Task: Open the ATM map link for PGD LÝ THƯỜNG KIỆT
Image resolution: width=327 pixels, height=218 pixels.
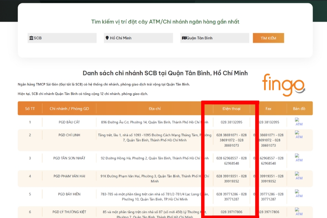Action: (299, 212)
